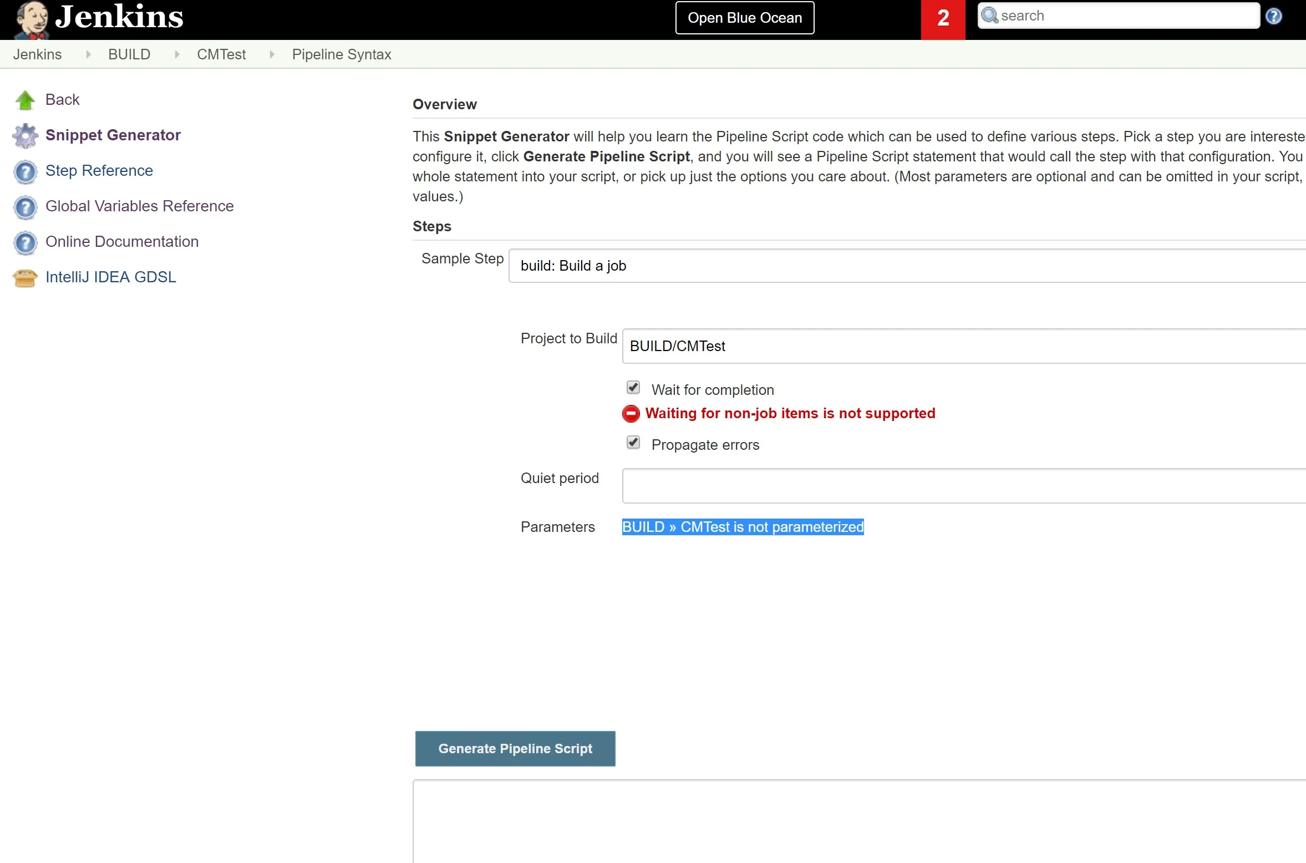Click the Jenkins butler logo
Image resolution: width=1306 pixels, height=863 pixels.
tap(32, 19)
